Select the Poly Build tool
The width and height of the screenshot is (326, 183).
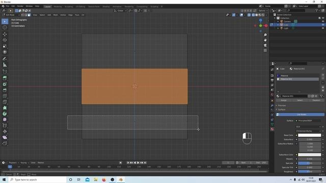pyautogui.click(x=5, y=108)
